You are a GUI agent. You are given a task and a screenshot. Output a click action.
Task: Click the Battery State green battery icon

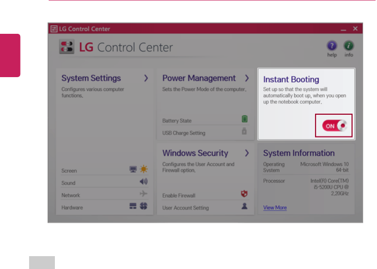pyautogui.click(x=244, y=119)
